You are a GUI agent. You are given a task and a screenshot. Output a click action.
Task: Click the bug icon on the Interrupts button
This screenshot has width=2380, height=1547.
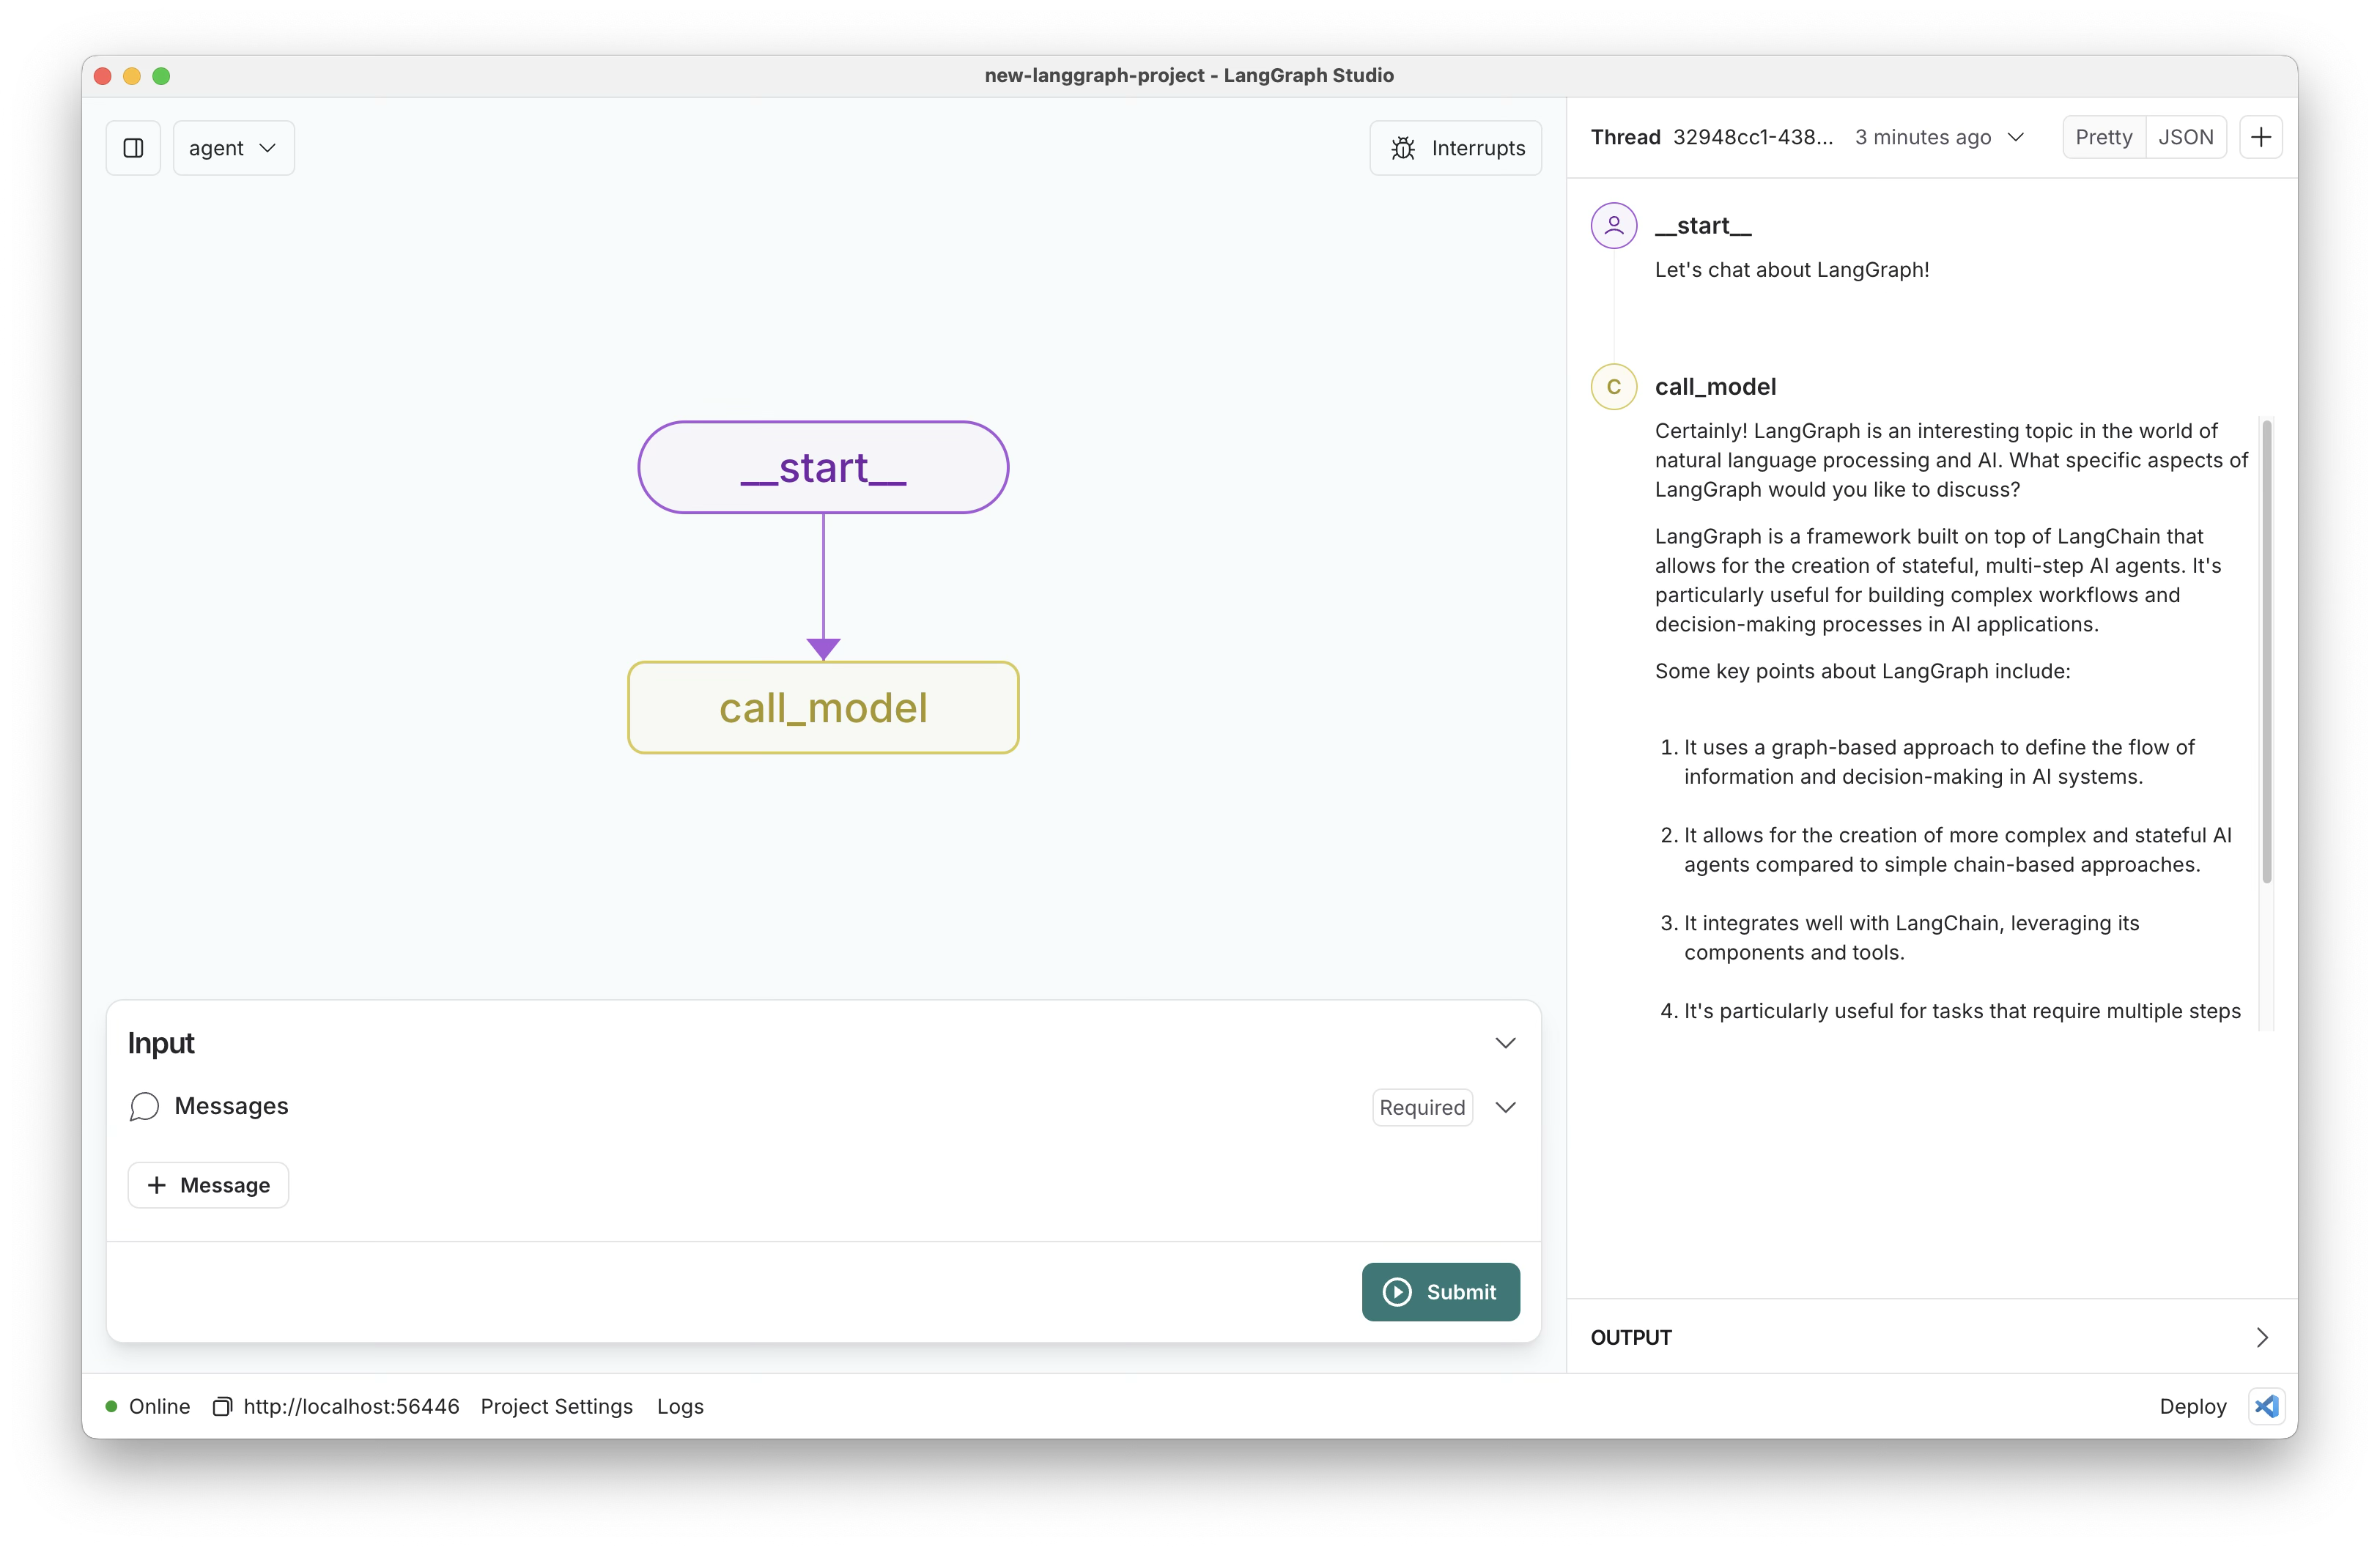click(x=1403, y=147)
